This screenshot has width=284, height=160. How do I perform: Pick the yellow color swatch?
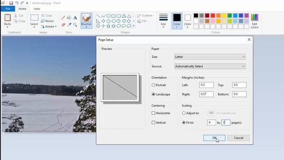[x=224, y=16]
